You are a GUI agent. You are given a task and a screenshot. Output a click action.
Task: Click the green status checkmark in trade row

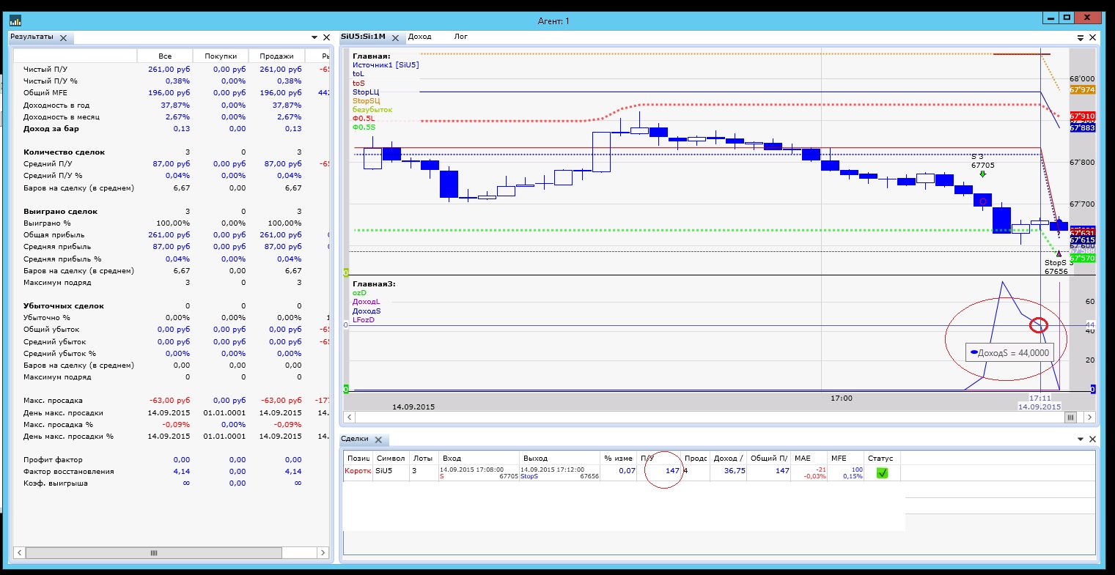click(x=882, y=472)
